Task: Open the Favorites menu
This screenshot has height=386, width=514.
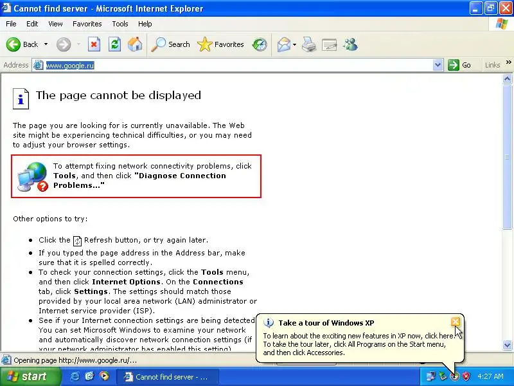Action: (x=87, y=24)
